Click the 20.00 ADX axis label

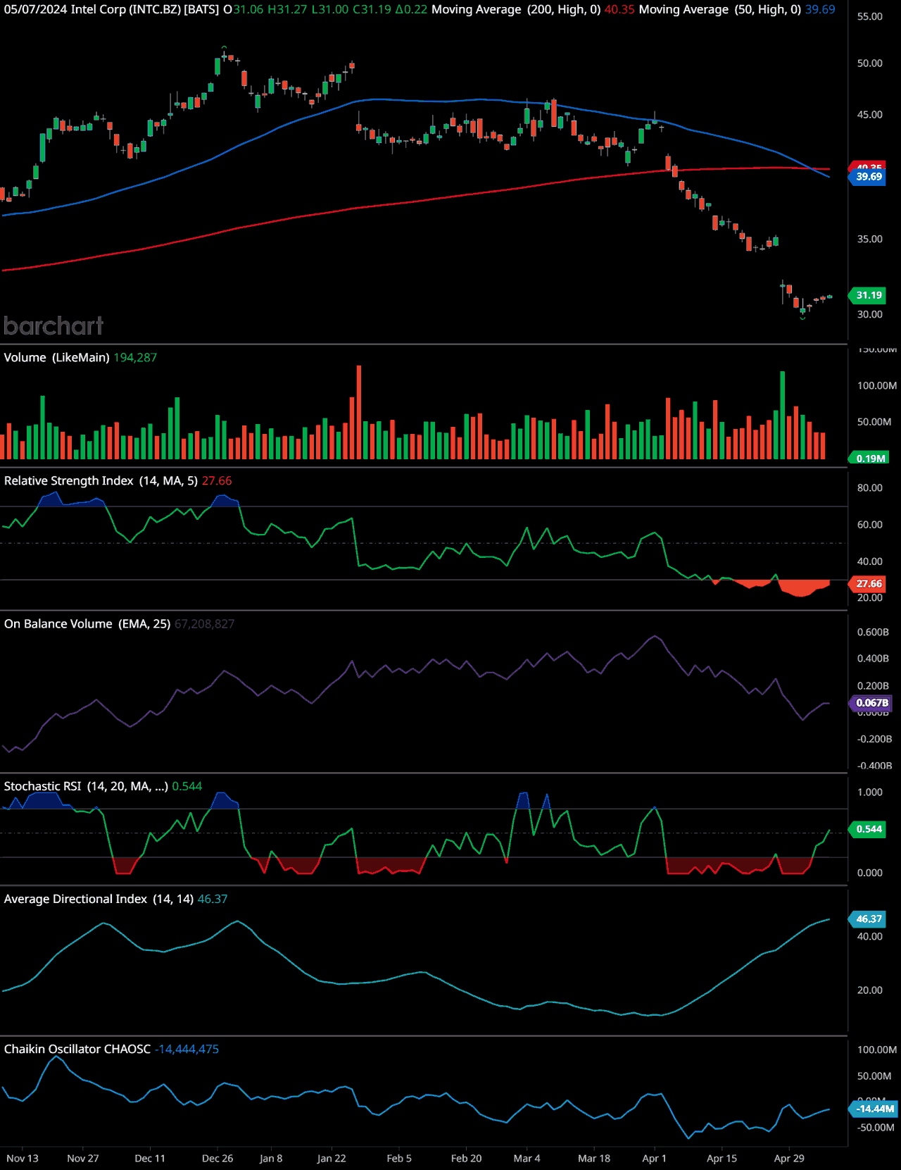870,990
